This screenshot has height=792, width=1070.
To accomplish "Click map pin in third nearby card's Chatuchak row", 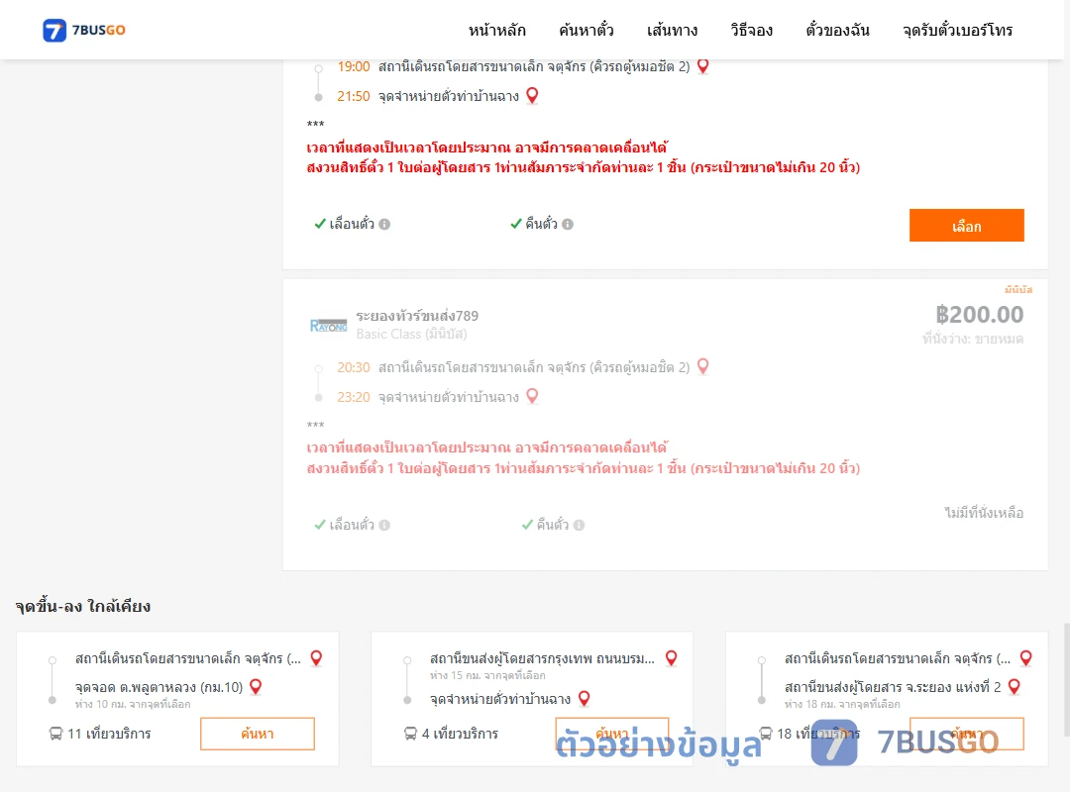I will (x=1025, y=658).
